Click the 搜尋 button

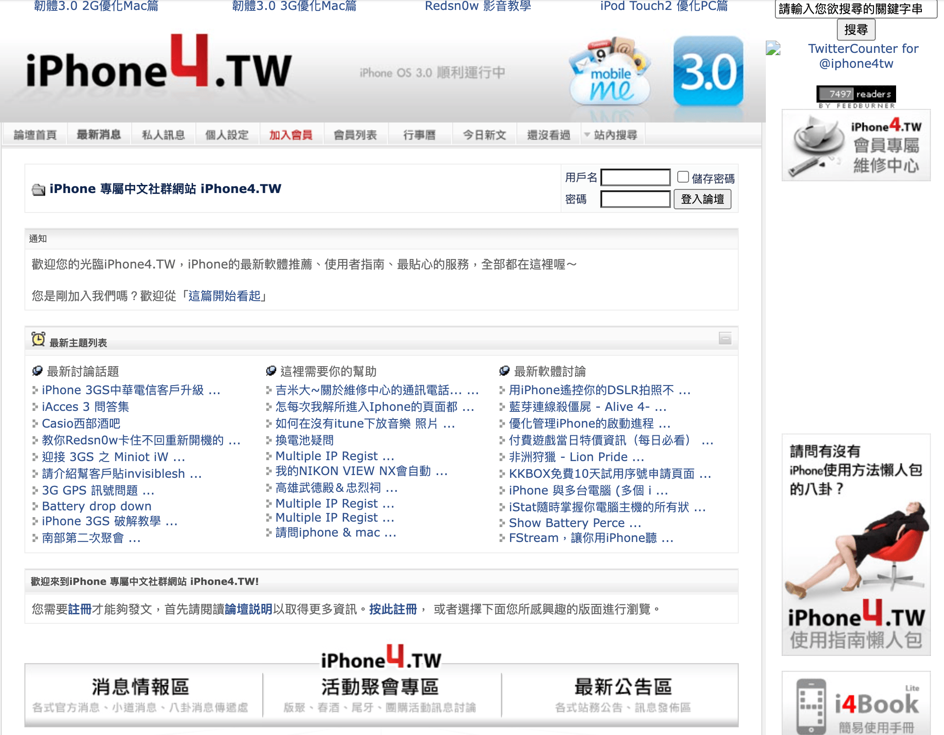tap(856, 30)
